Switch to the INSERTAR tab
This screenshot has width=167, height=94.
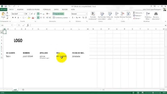pyautogui.click(x=20, y=9)
